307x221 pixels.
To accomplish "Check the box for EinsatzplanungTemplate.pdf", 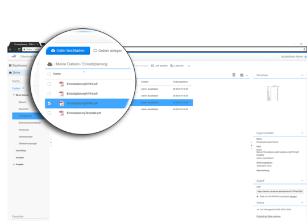I will [49, 113].
